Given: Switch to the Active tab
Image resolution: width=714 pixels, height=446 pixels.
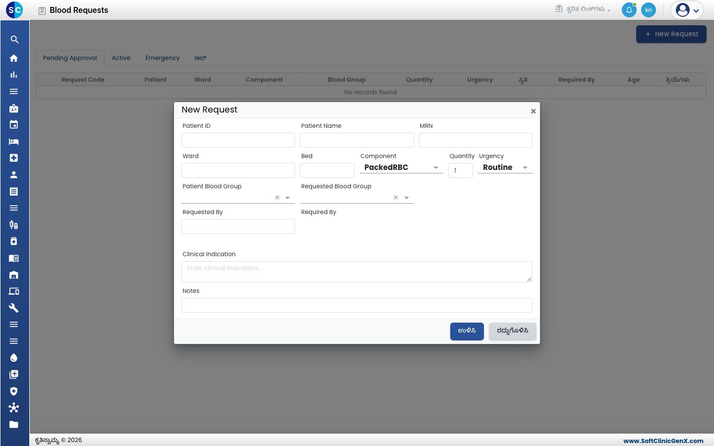Looking at the screenshot, I should click(x=121, y=58).
